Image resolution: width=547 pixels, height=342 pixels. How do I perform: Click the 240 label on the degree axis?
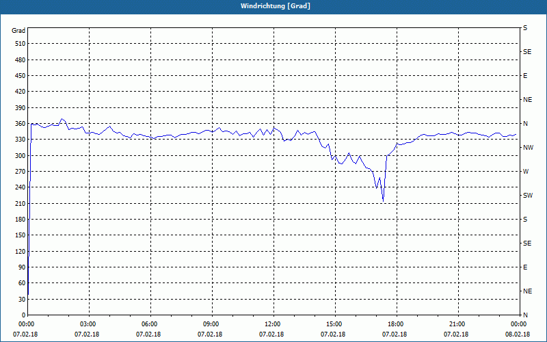click(x=21, y=187)
